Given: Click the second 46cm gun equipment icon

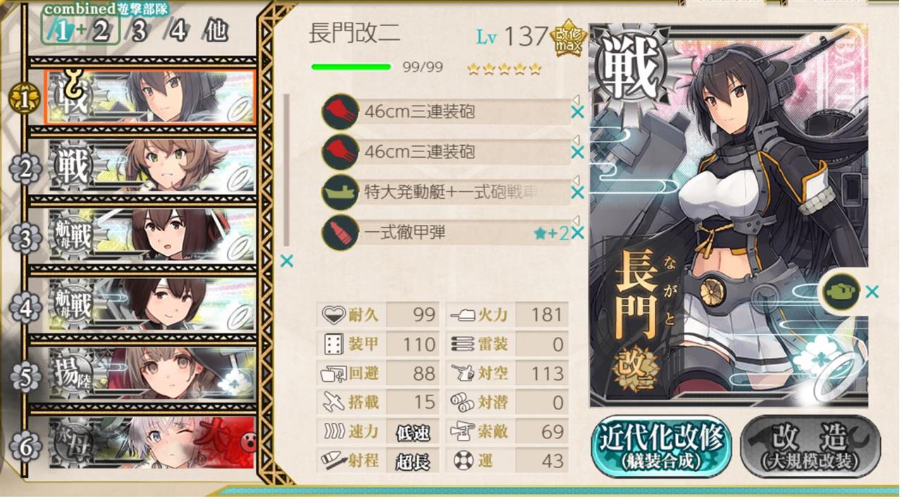Looking at the screenshot, I should (341, 152).
